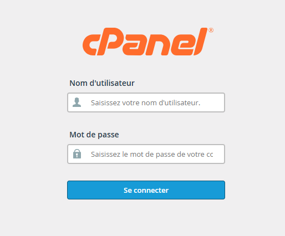Select the 'Mot de passe' label
Image resolution: width=285 pixels, height=236 pixels.
pyautogui.click(x=94, y=135)
